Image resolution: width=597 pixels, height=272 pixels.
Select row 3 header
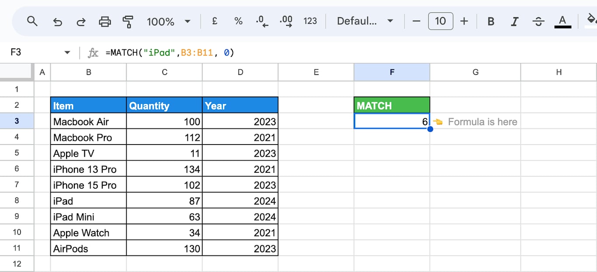click(17, 121)
